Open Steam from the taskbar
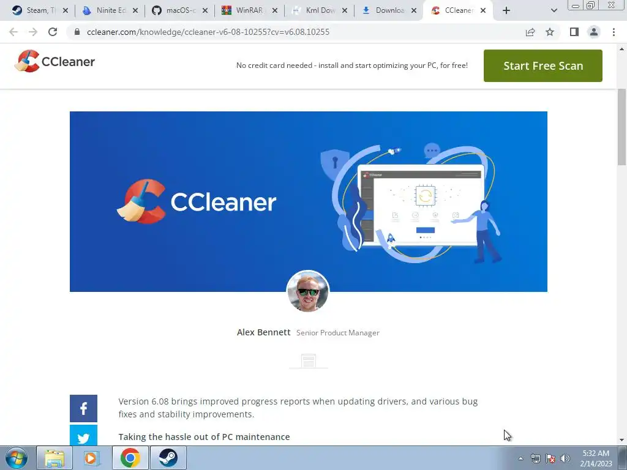627x470 pixels. 168,458
